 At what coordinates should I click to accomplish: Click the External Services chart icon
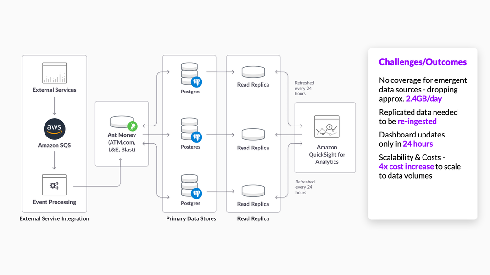(55, 73)
